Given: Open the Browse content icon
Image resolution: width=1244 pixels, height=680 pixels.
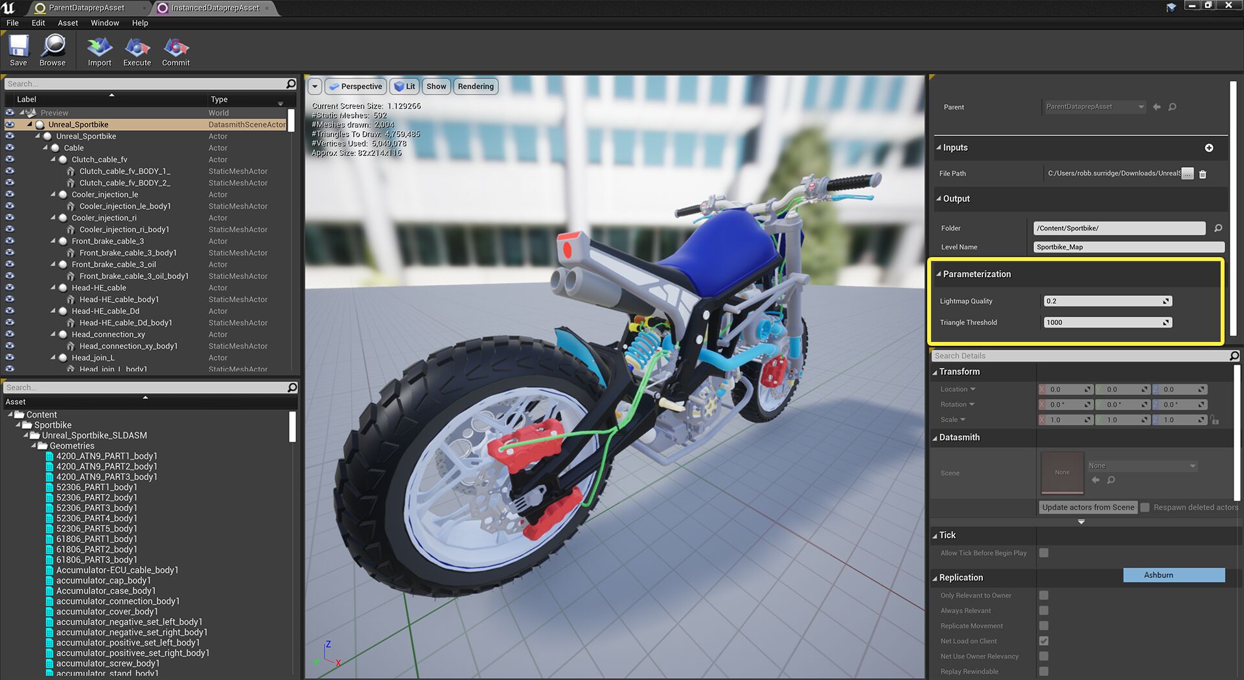Looking at the screenshot, I should coord(52,51).
